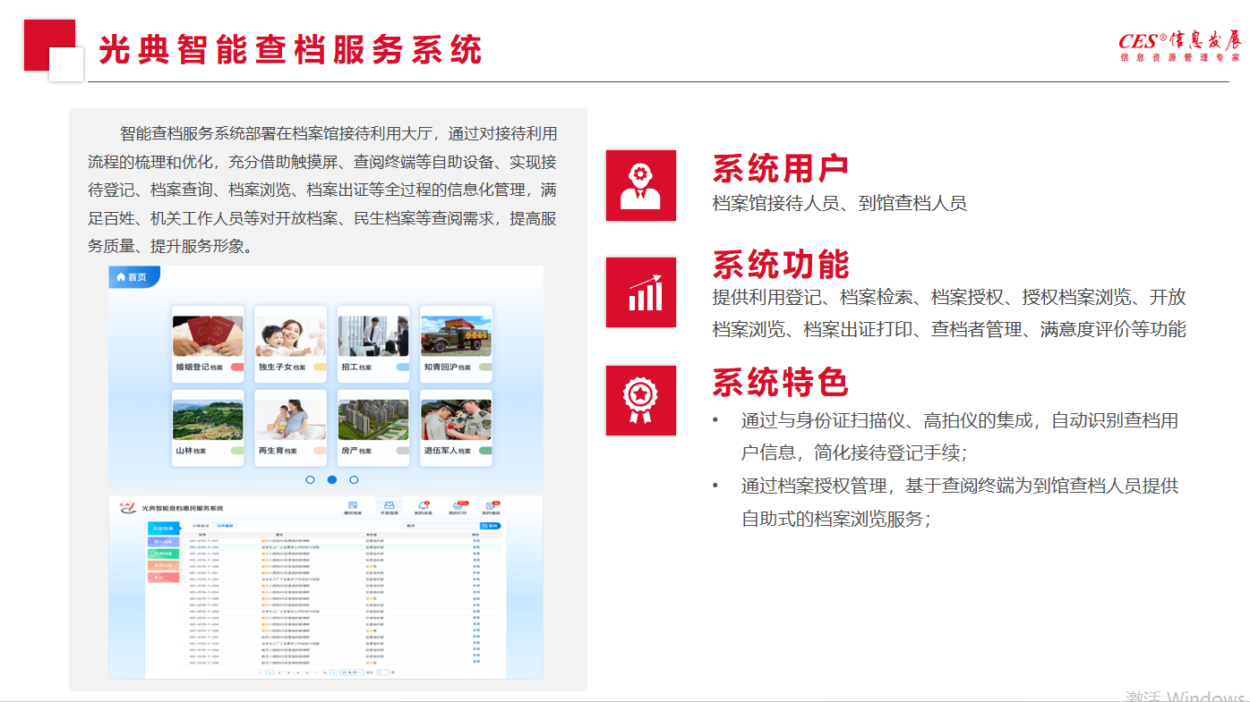Click the red 系统功能 bar chart icon

click(x=641, y=292)
